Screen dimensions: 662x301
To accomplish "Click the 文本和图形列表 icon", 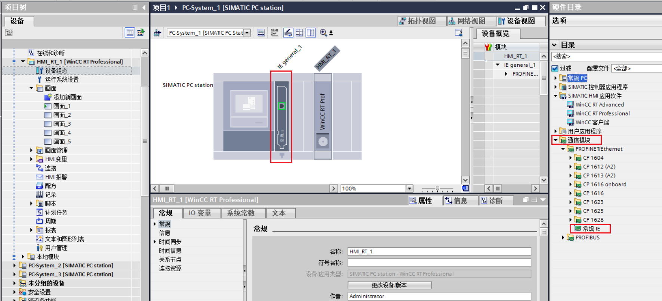I will pyautogui.click(x=40, y=239).
